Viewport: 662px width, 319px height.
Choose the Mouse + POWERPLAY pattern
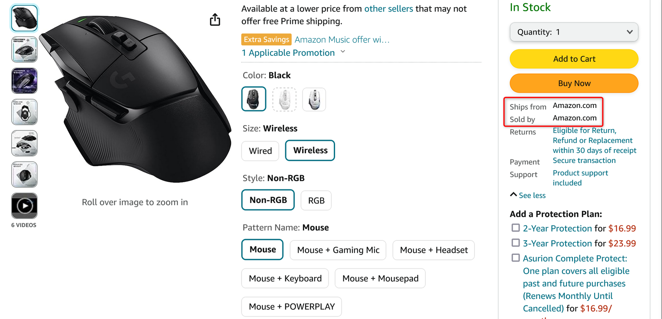(x=291, y=306)
